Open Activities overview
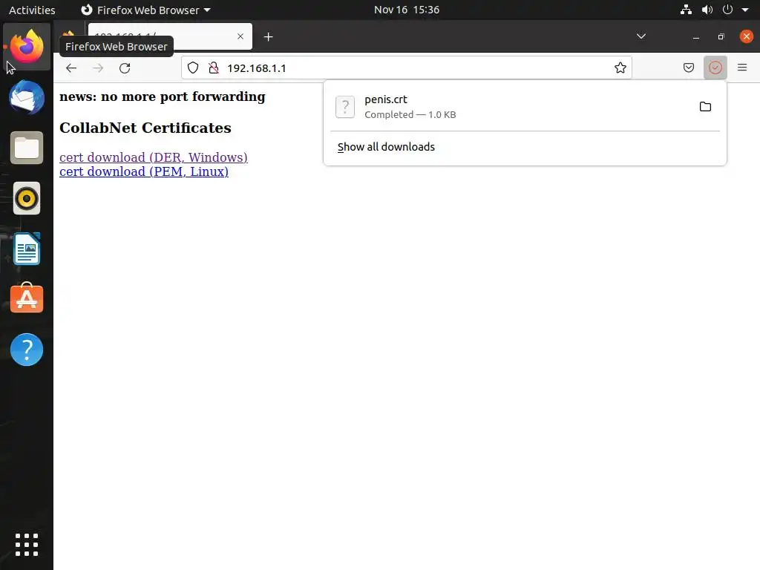The width and height of the screenshot is (760, 570). coord(32,10)
